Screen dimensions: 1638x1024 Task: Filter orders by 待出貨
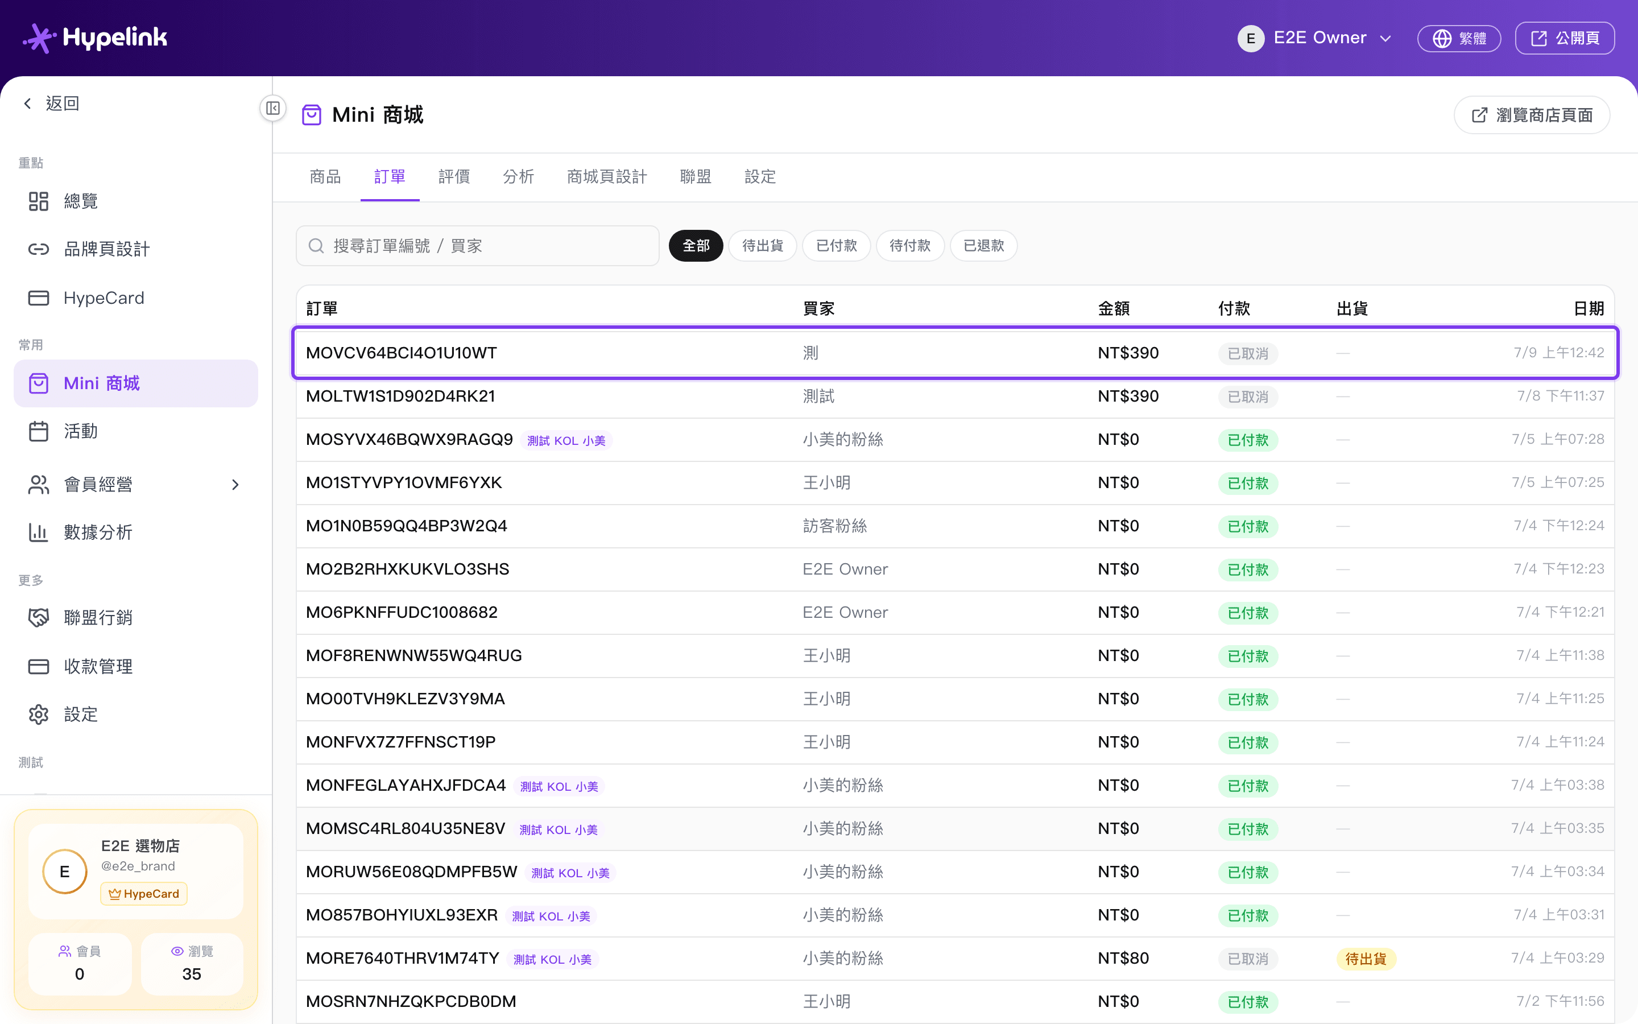point(762,246)
